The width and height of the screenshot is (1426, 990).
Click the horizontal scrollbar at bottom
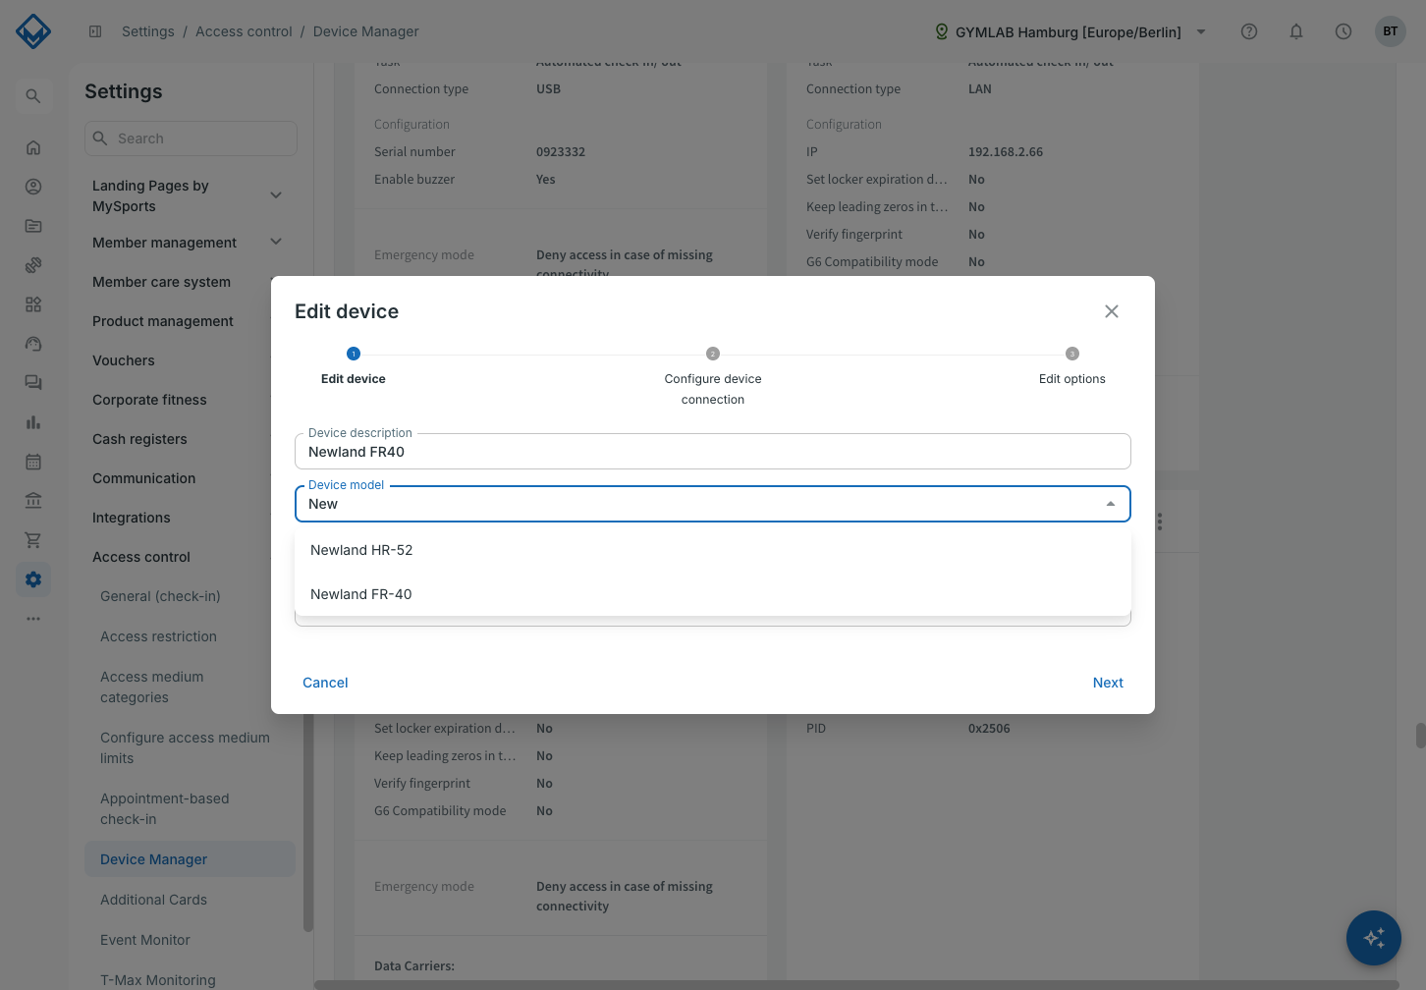[856, 984]
